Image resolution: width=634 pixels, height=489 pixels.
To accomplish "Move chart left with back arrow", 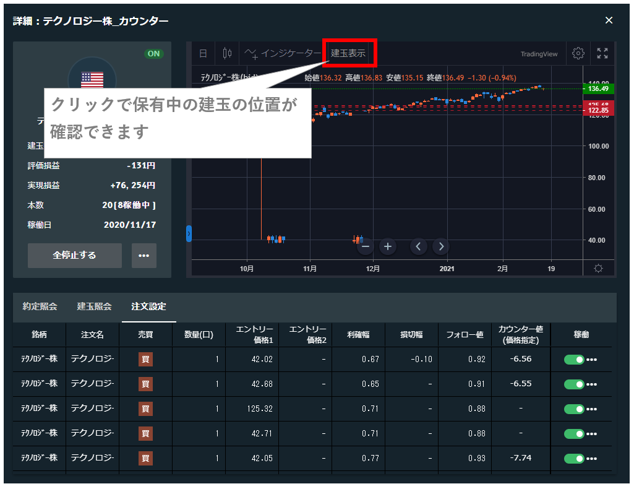I will 419,246.
